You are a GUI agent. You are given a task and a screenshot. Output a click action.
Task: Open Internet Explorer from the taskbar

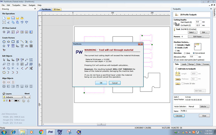tap(13, 132)
